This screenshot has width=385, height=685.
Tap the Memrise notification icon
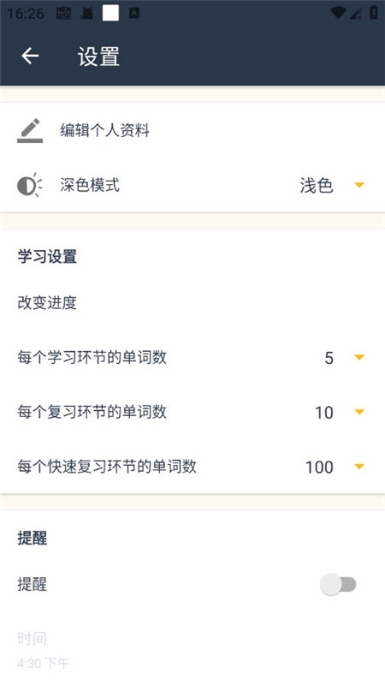coord(63,13)
